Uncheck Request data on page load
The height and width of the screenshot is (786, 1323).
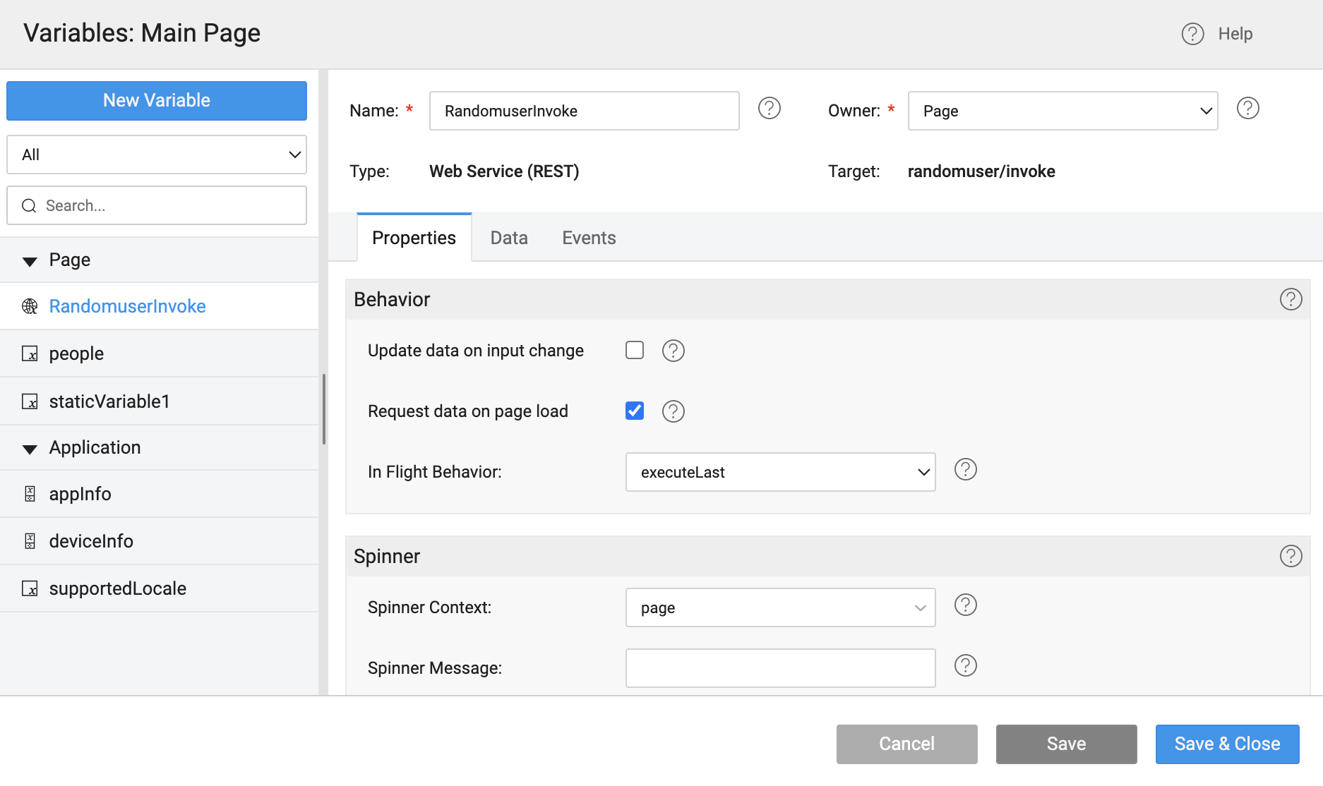pos(635,411)
